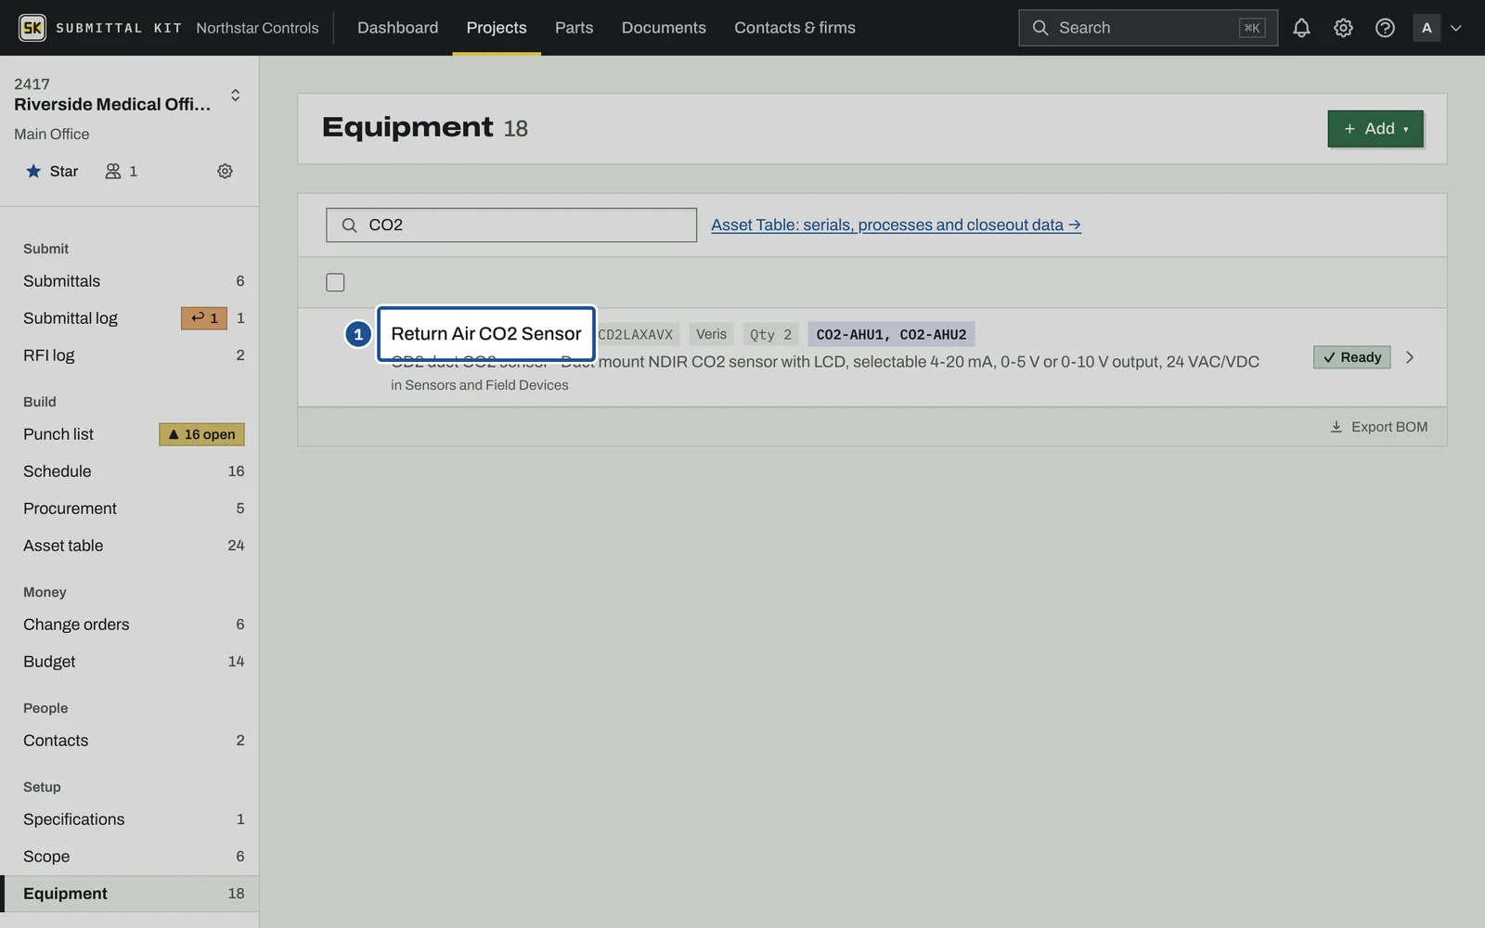Click the returned badge on Submittal log
The height and width of the screenshot is (928, 1485).
pyautogui.click(x=204, y=318)
